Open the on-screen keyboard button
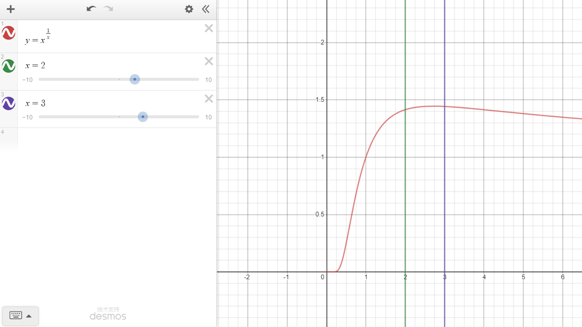This screenshot has width=582, height=327. (16, 316)
